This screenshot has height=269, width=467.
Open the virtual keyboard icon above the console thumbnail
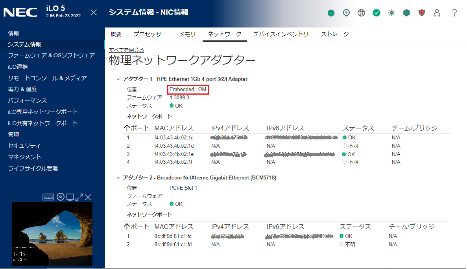[x=48, y=197]
